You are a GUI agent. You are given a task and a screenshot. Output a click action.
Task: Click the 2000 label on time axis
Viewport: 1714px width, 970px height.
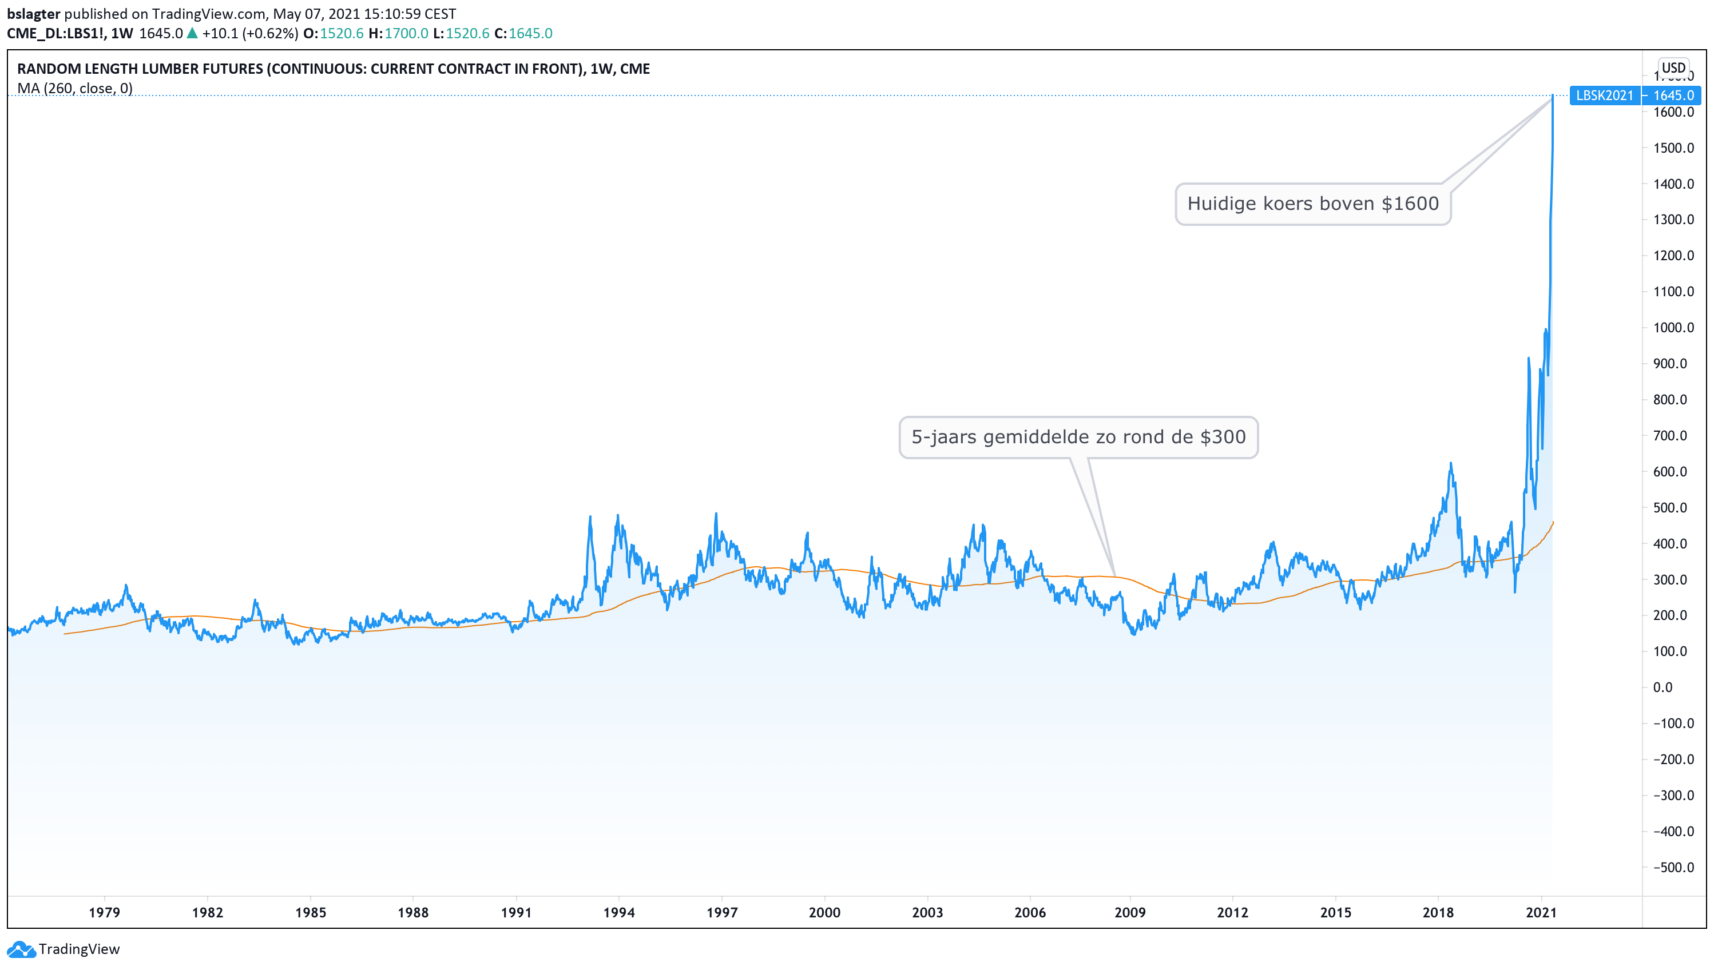824,912
